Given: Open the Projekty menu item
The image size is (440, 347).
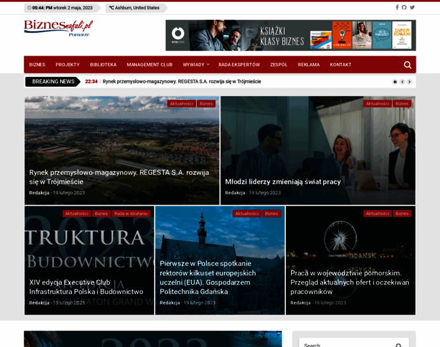Looking at the screenshot, I should click(68, 65).
